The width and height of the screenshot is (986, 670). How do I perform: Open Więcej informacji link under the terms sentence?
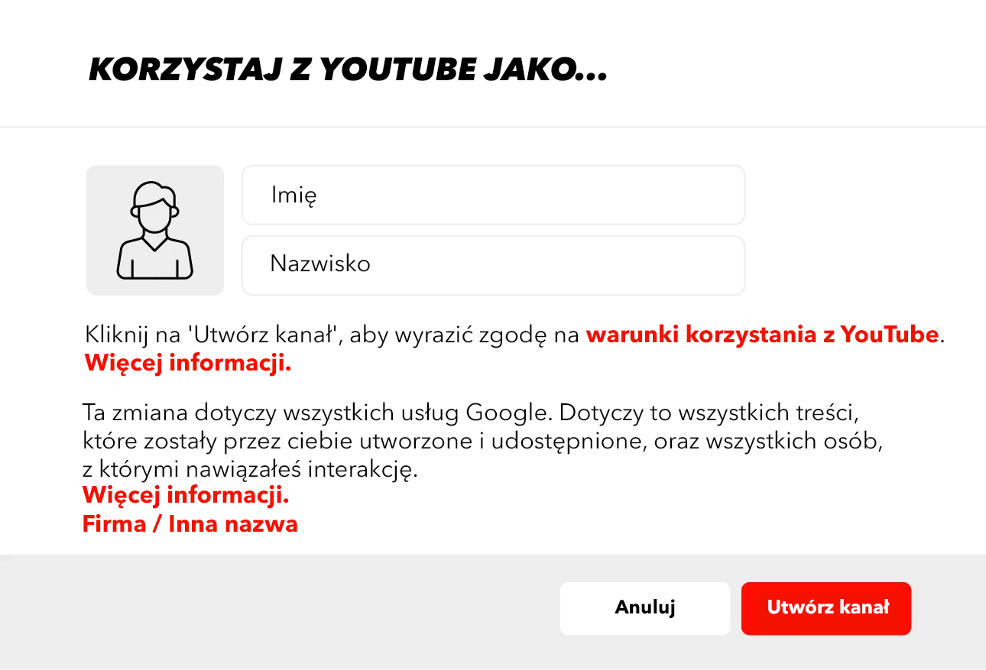[x=188, y=362]
